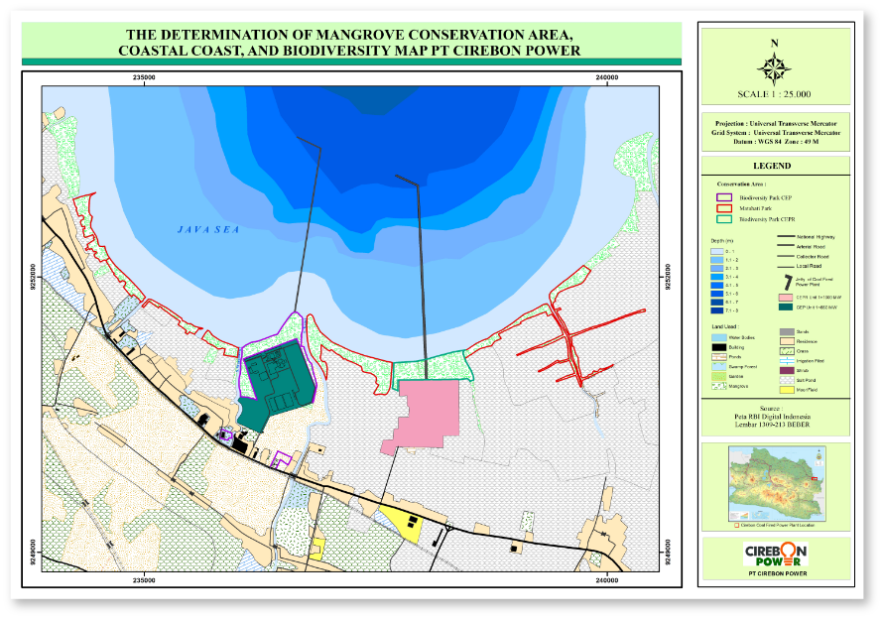Click the "Peta RBI Digital Indonesia" source text
The image size is (883, 619).
(772, 417)
